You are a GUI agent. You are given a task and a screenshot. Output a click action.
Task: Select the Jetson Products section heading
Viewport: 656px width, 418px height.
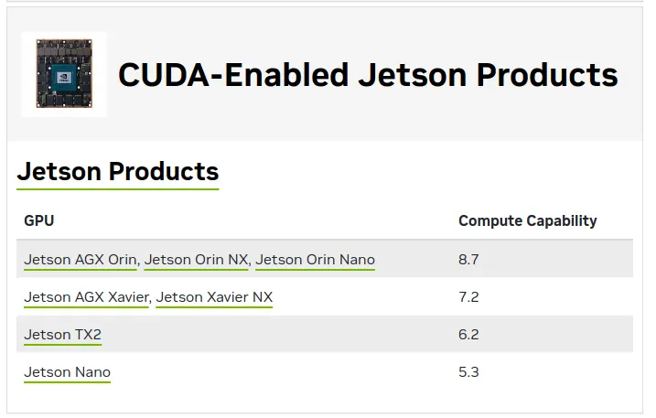[118, 171]
